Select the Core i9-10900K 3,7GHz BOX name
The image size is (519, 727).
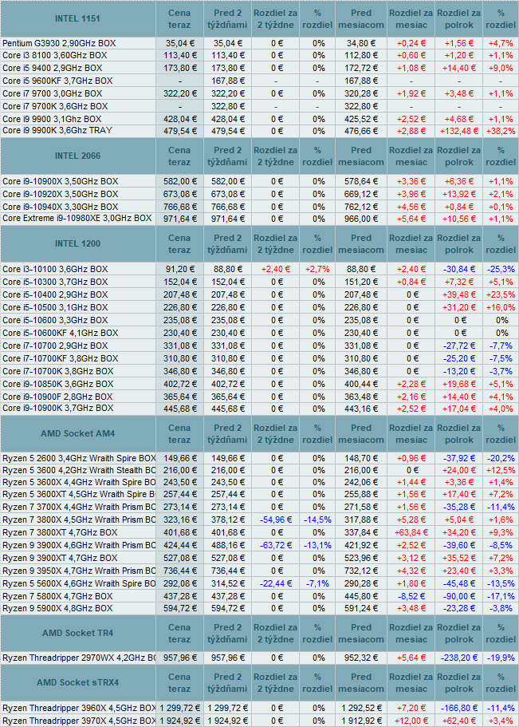click(58, 408)
